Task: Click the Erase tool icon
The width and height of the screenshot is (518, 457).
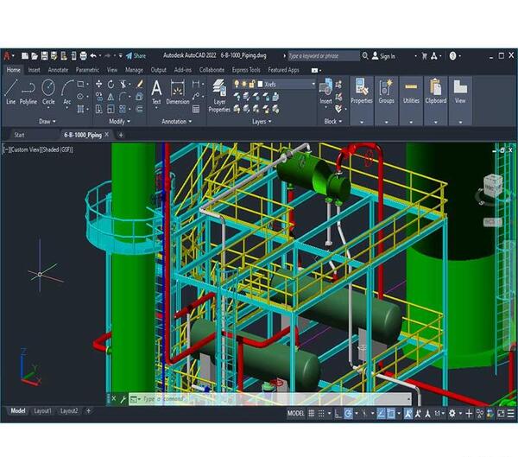Action: pyautogui.click(x=140, y=84)
